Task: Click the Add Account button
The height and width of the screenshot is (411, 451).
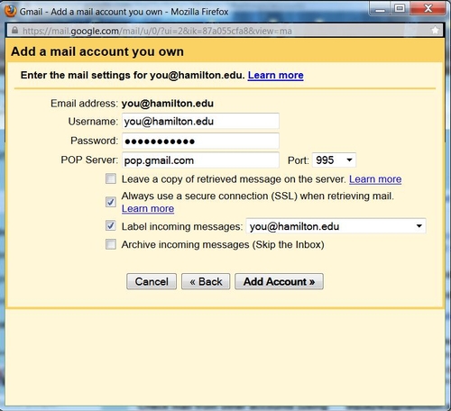Action: tap(279, 281)
